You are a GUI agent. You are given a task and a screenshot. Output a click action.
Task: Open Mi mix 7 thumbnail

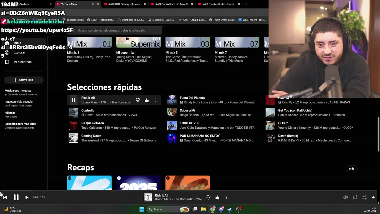pos(237,42)
